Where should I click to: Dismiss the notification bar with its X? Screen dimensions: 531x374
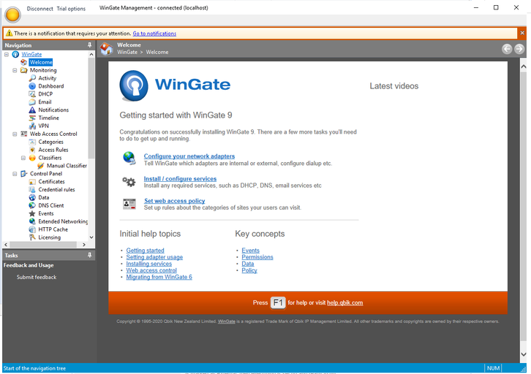(x=522, y=33)
